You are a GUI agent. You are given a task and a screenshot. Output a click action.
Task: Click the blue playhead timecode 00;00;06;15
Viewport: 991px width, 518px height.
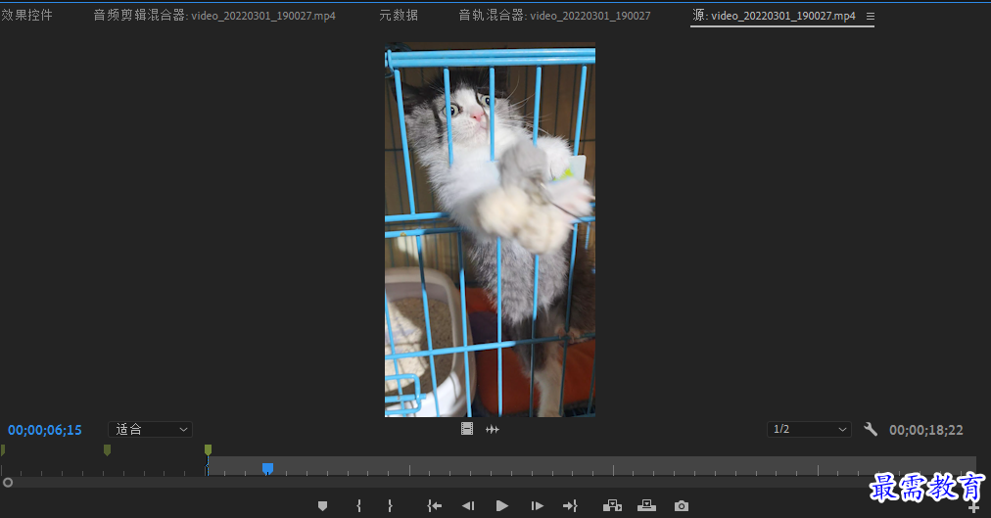click(45, 430)
